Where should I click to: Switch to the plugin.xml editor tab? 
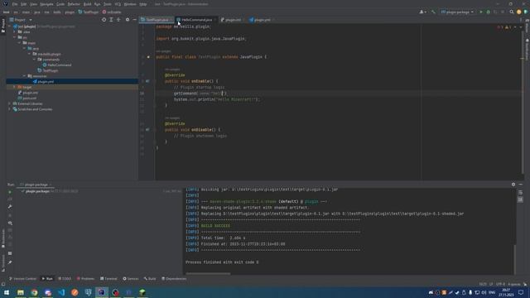tap(233, 20)
